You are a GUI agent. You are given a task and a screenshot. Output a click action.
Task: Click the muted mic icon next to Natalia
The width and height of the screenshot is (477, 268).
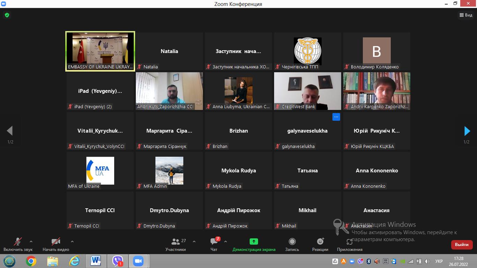pyautogui.click(x=140, y=67)
